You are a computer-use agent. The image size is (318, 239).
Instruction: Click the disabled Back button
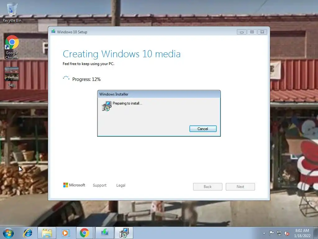click(208, 187)
